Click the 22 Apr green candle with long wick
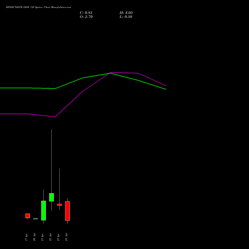This screenshot has width=249, height=249. click(51, 197)
